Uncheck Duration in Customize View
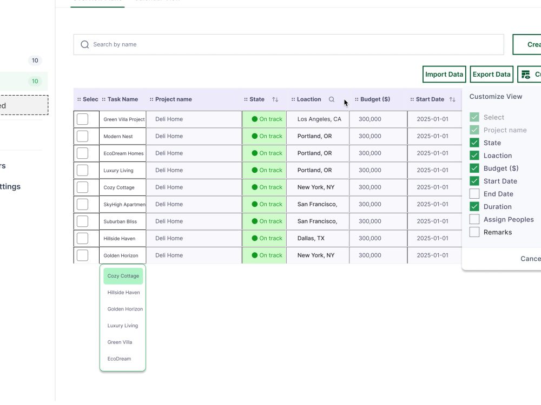Viewport: 541px width, 405px height. [x=474, y=207]
